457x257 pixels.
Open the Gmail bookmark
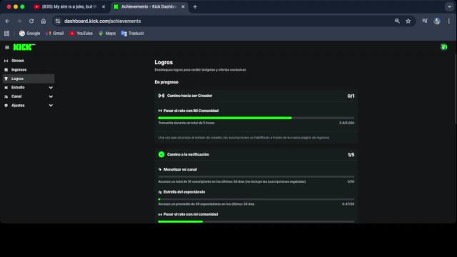(x=55, y=33)
